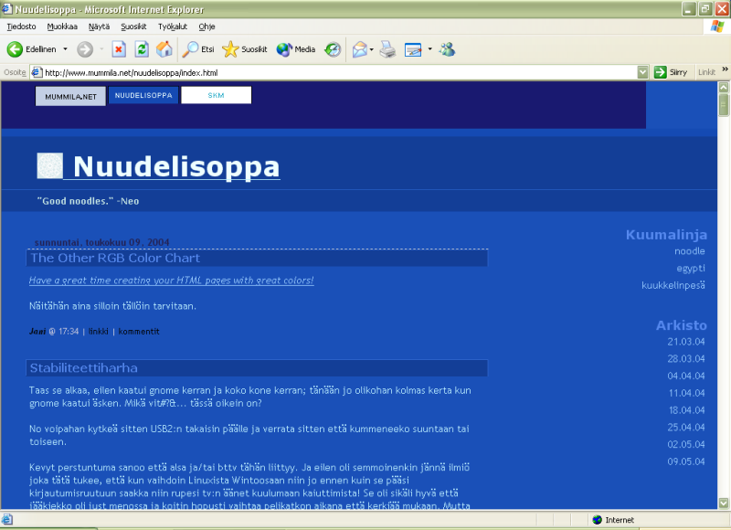Open the 'Have a great time creating' link
This screenshot has height=530, width=731.
coord(171,281)
